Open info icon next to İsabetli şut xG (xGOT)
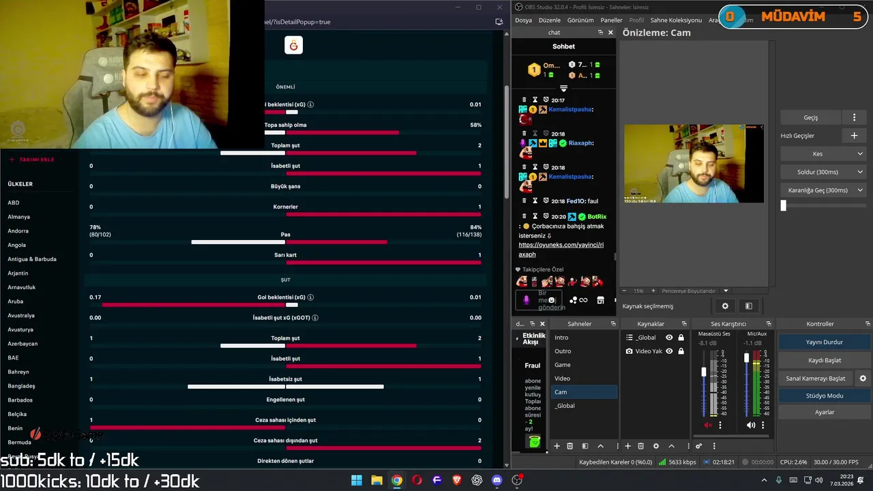 tap(315, 318)
